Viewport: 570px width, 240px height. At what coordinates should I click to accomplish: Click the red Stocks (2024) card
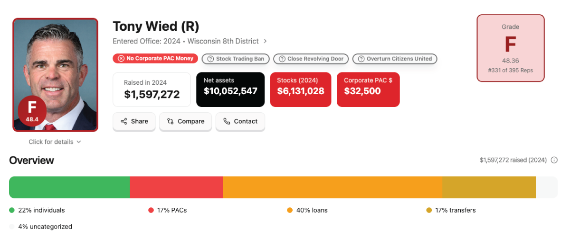tap(300, 89)
